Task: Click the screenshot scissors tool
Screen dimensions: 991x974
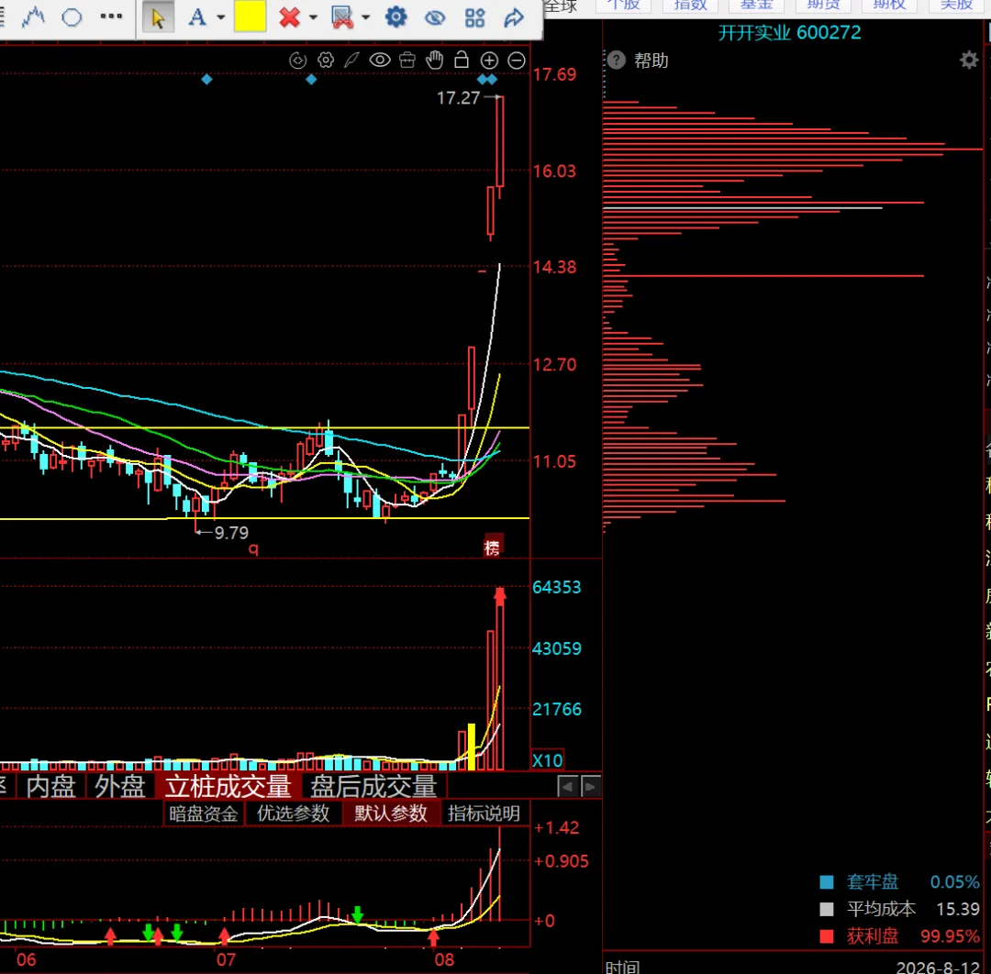Action: click(x=342, y=17)
